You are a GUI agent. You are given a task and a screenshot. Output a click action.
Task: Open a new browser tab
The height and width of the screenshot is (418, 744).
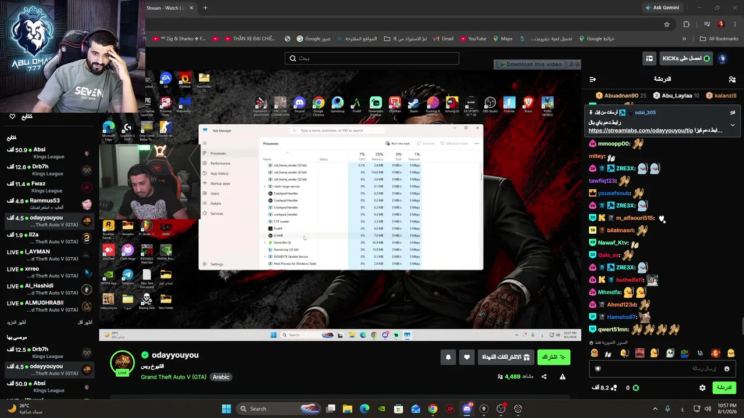205,8
